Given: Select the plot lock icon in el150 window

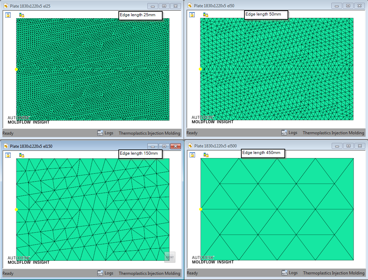Looking at the screenshot, I should click(8, 155).
